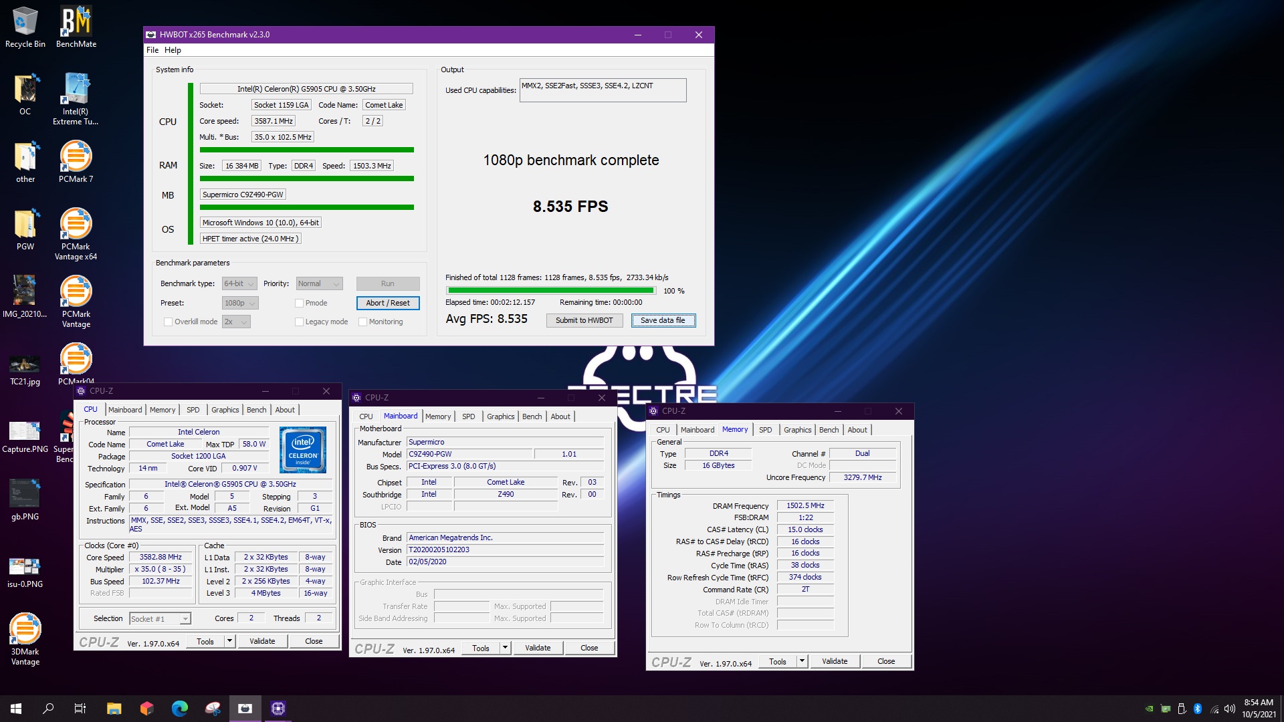The width and height of the screenshot is (1284, 722).
Task: Open the PGW desktop folder
Action: pos(25,229)
